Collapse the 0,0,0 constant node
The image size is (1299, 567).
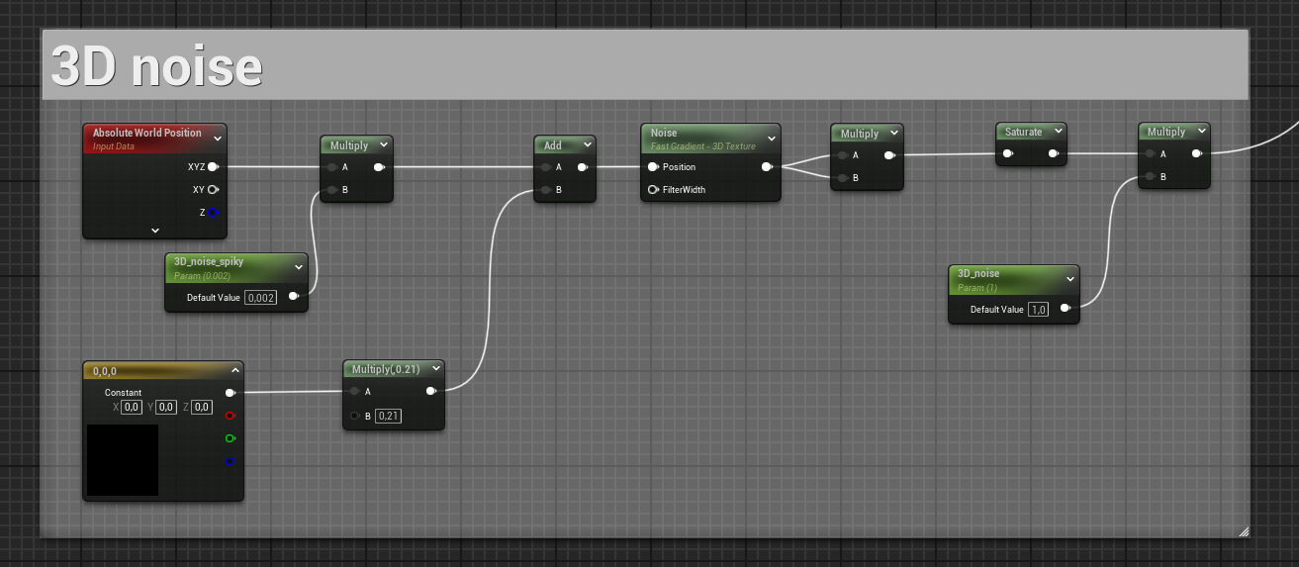click(x=235, y=370)
